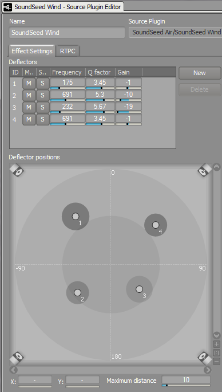Click the ID column header
The height and width of the screenshot is (392, 222).
[x=16, y=73]
